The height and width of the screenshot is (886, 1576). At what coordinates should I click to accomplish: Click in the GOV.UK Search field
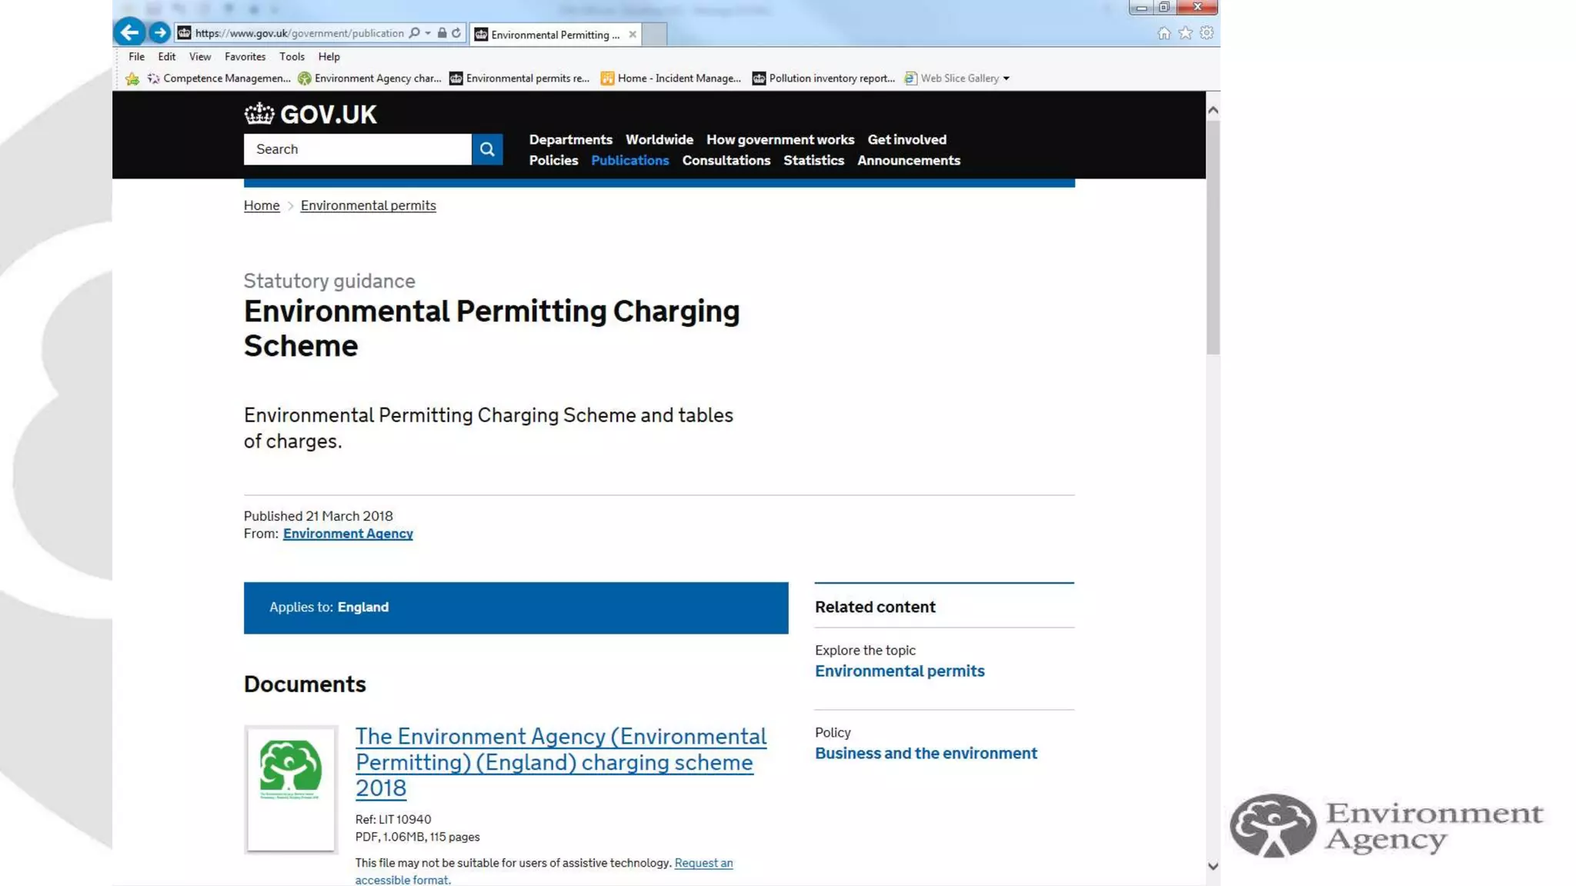[357, 149]
